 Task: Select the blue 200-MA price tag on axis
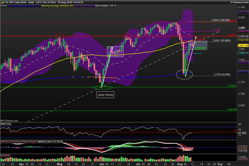(x=243, y=72)
